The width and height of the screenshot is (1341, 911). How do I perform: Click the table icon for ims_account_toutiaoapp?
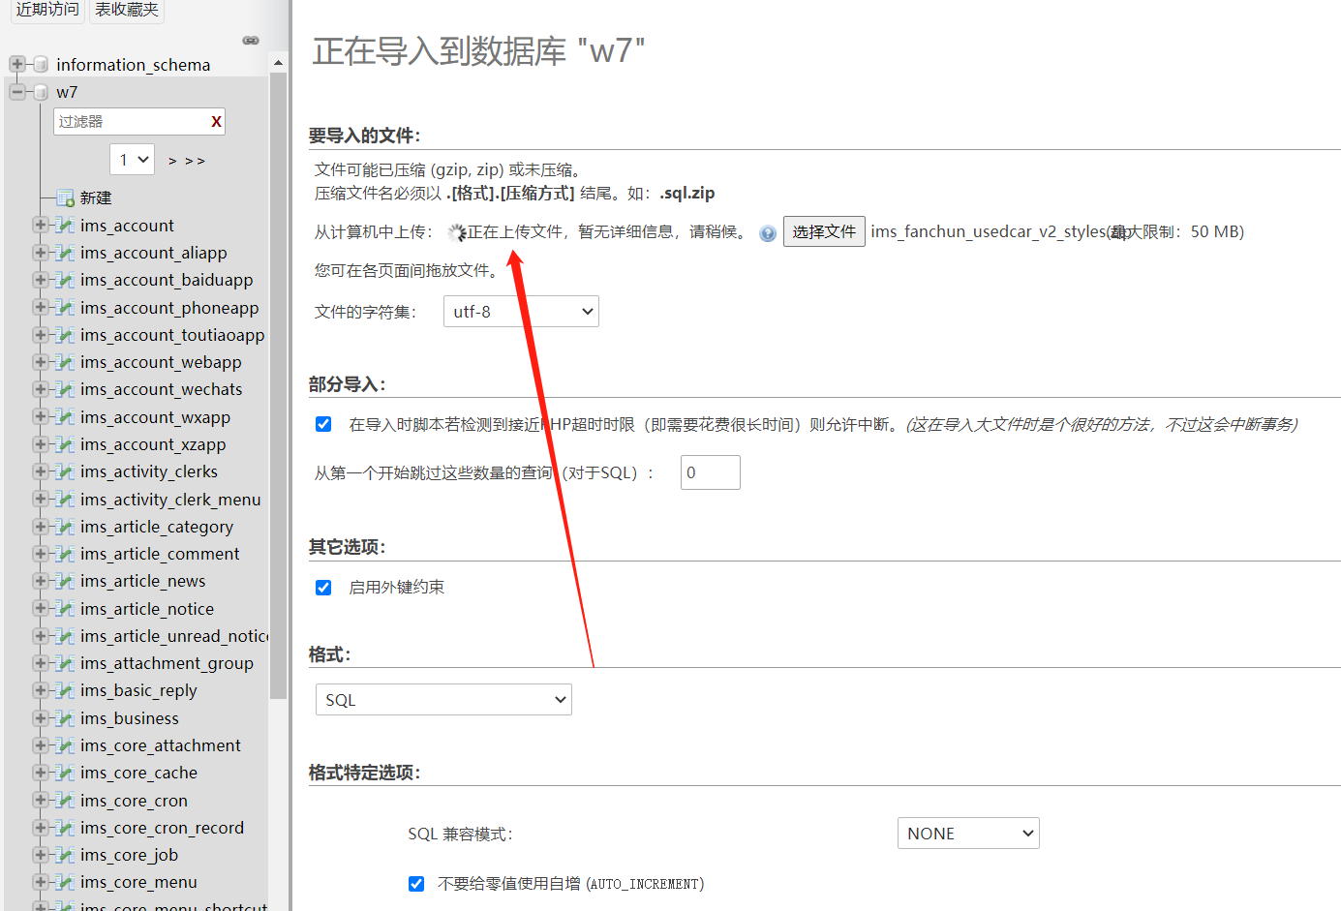(x=66, y=335)
